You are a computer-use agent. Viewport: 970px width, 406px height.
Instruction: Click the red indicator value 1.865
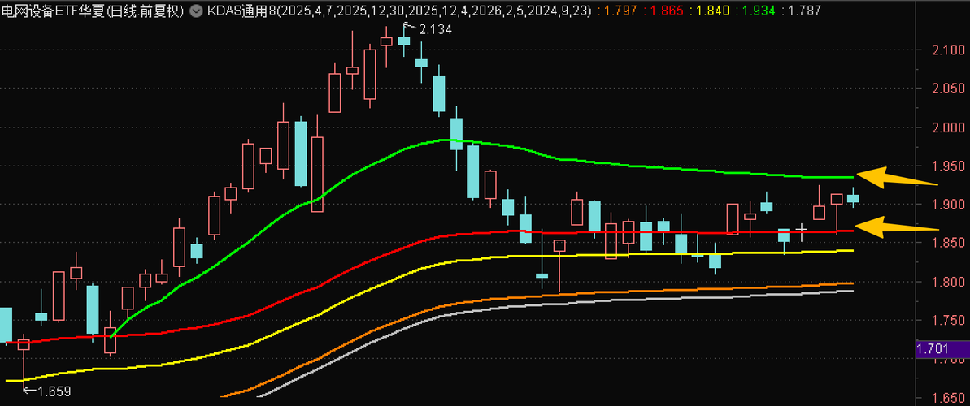pyautogui.click(x=666, y=11)
